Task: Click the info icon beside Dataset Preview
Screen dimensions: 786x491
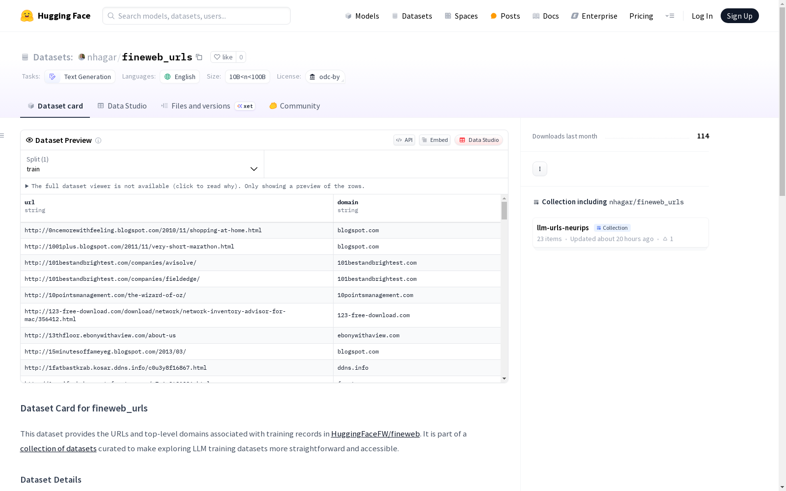Action: pyautogui.click(x=98, y=140)
